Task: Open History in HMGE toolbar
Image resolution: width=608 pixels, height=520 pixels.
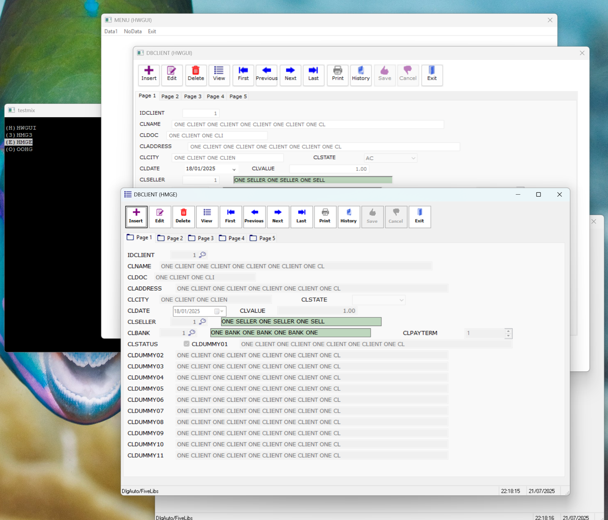Action: pyautogui.click(x=349, y=217)
